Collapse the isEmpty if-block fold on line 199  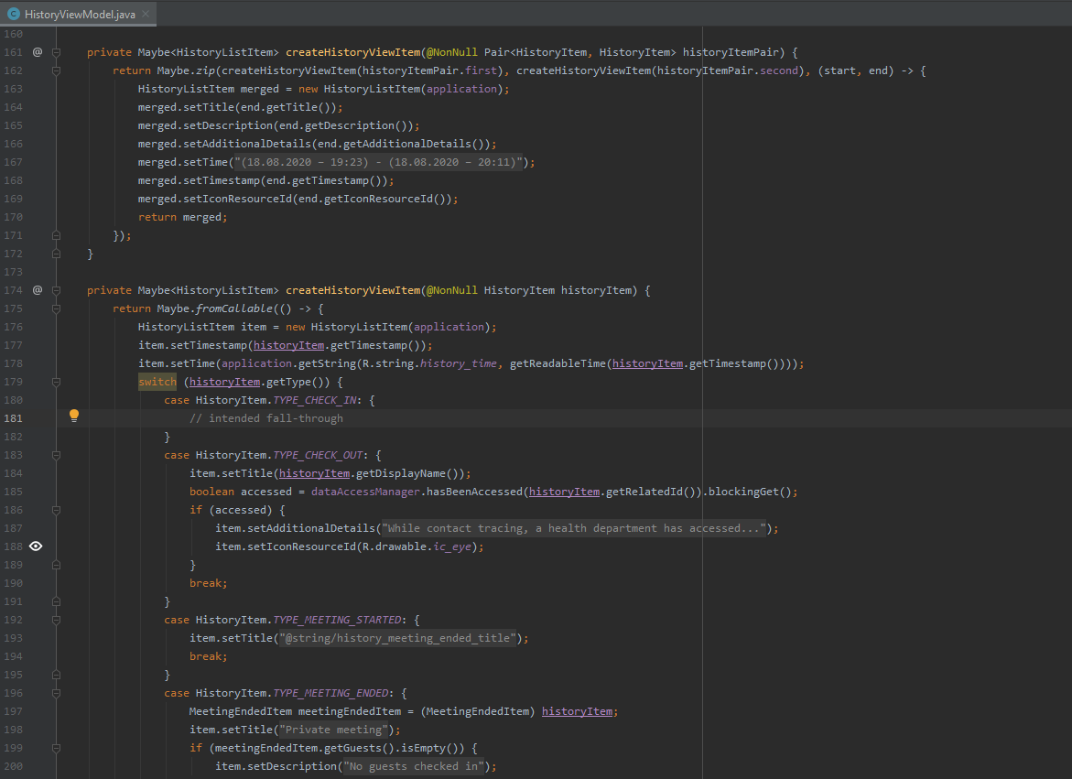[x=56, y=748]
